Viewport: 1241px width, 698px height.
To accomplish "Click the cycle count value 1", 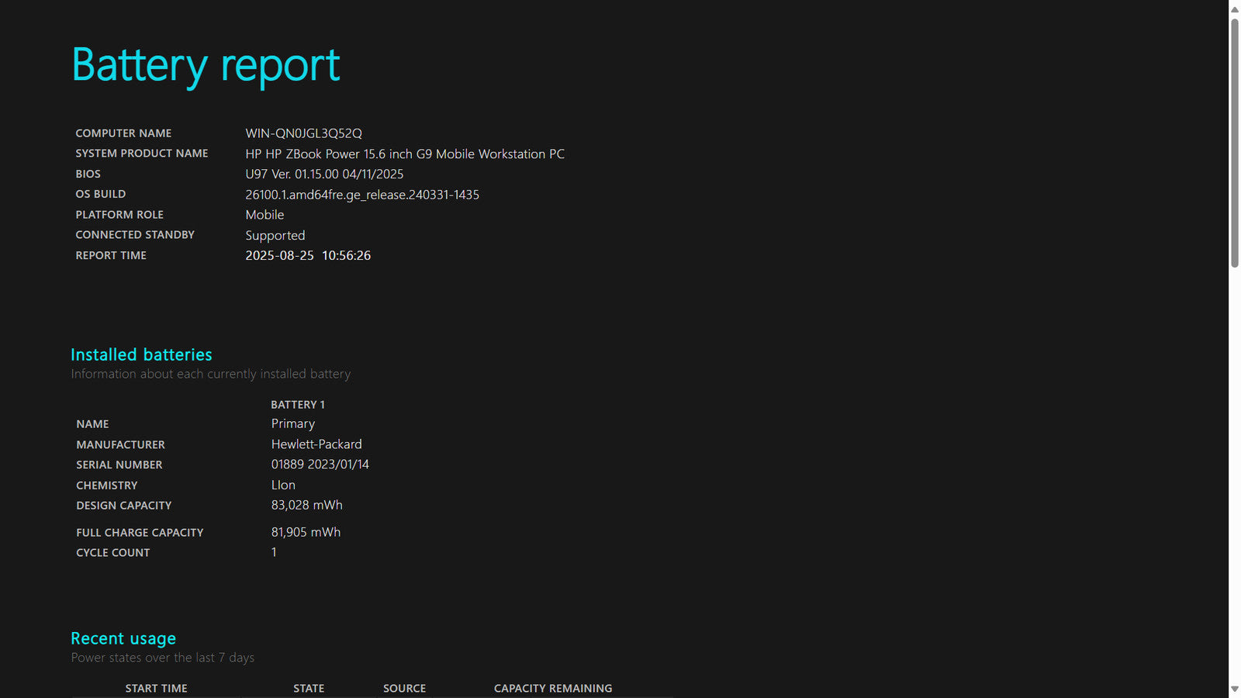I will coord(274,552).
